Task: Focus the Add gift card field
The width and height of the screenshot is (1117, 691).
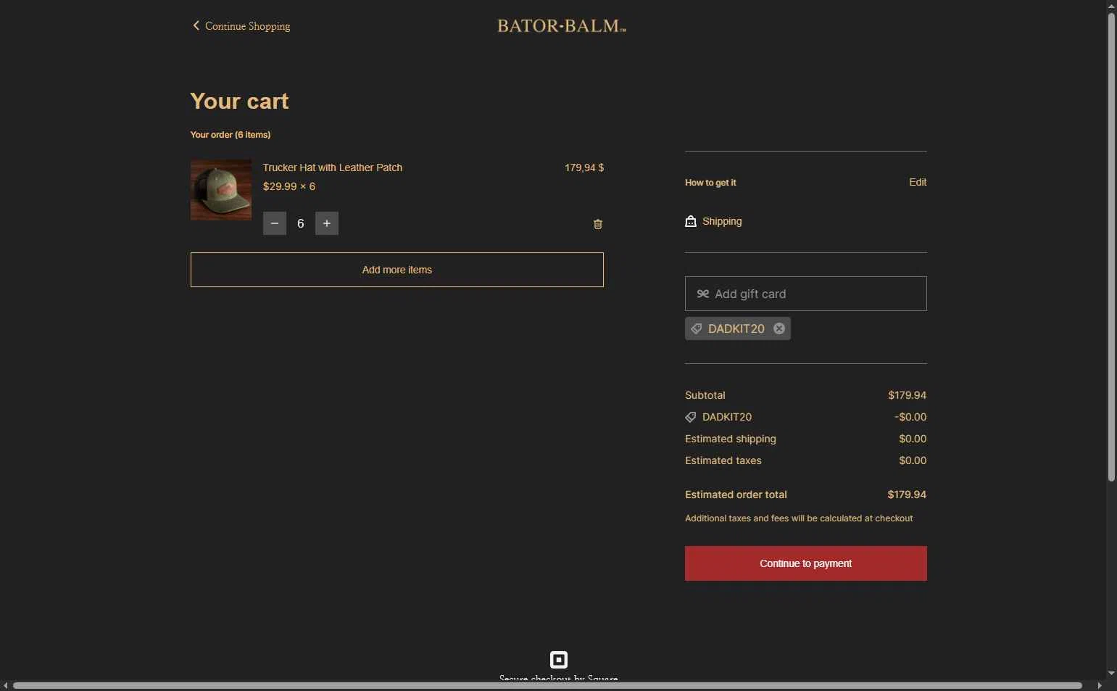Action: click(806, 294)
